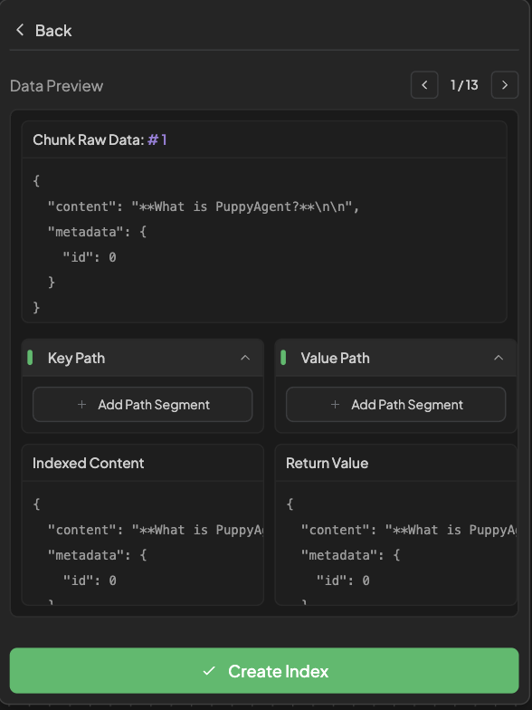Select "id": 0 line in Return Value
532x710 pixels.
click(x=343, y=580)
